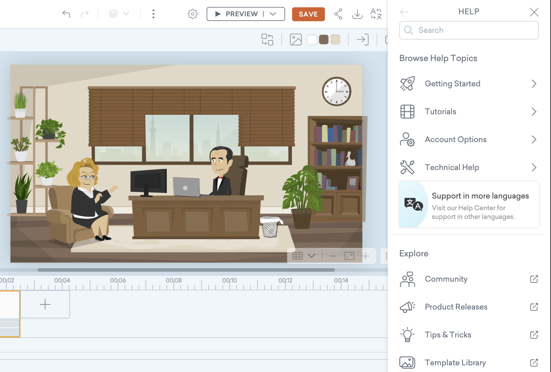Image resolution: width=551 pixels, height=372 pixels.
Task: Select the swap background icon above the canvas
Action: [267, 40]
